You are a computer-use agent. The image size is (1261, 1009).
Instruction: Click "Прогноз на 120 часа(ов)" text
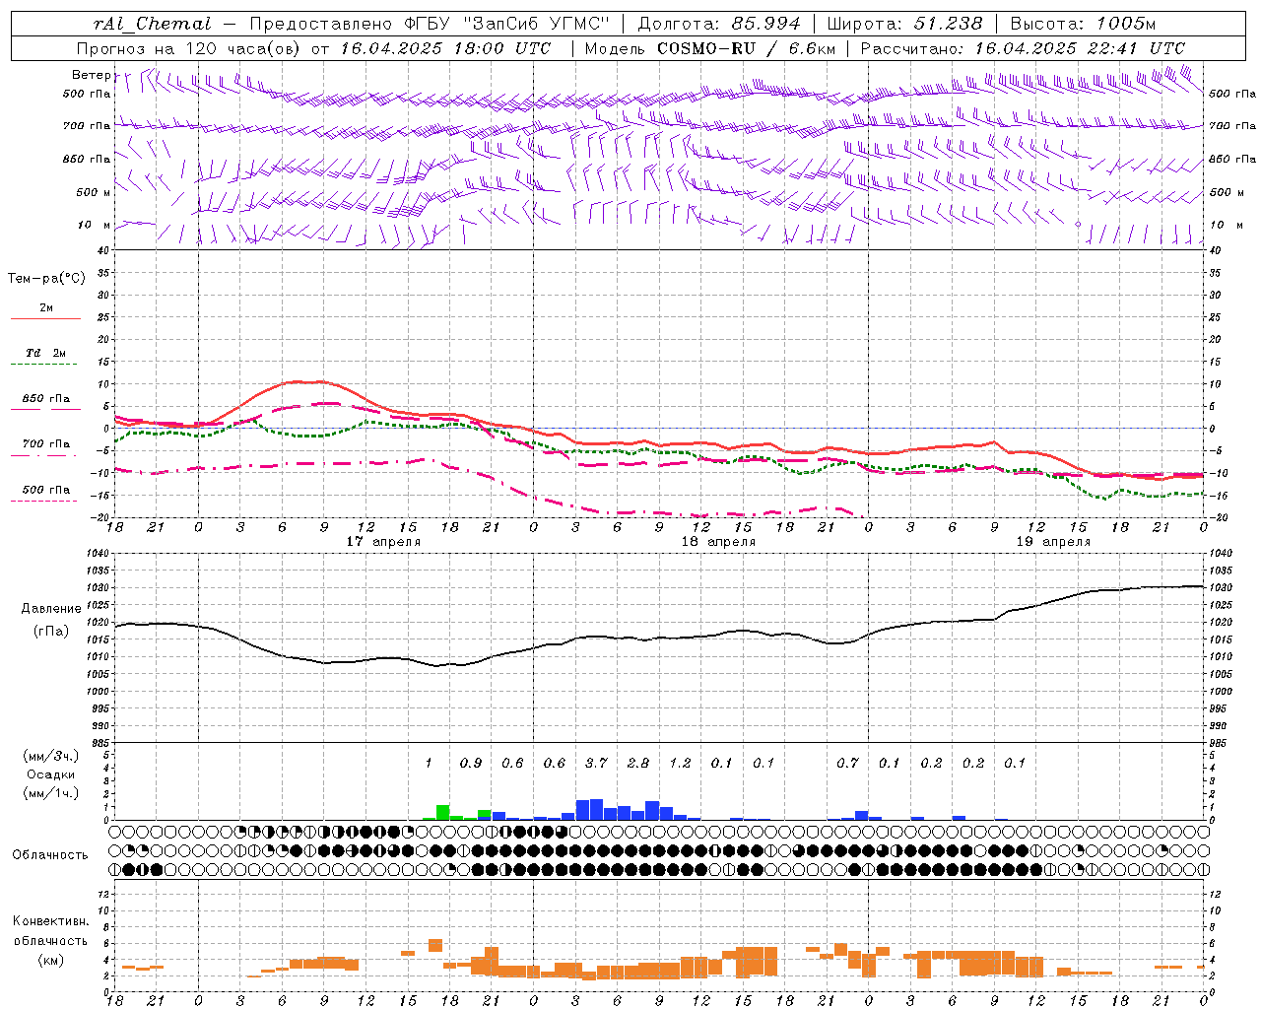[189, 48]
